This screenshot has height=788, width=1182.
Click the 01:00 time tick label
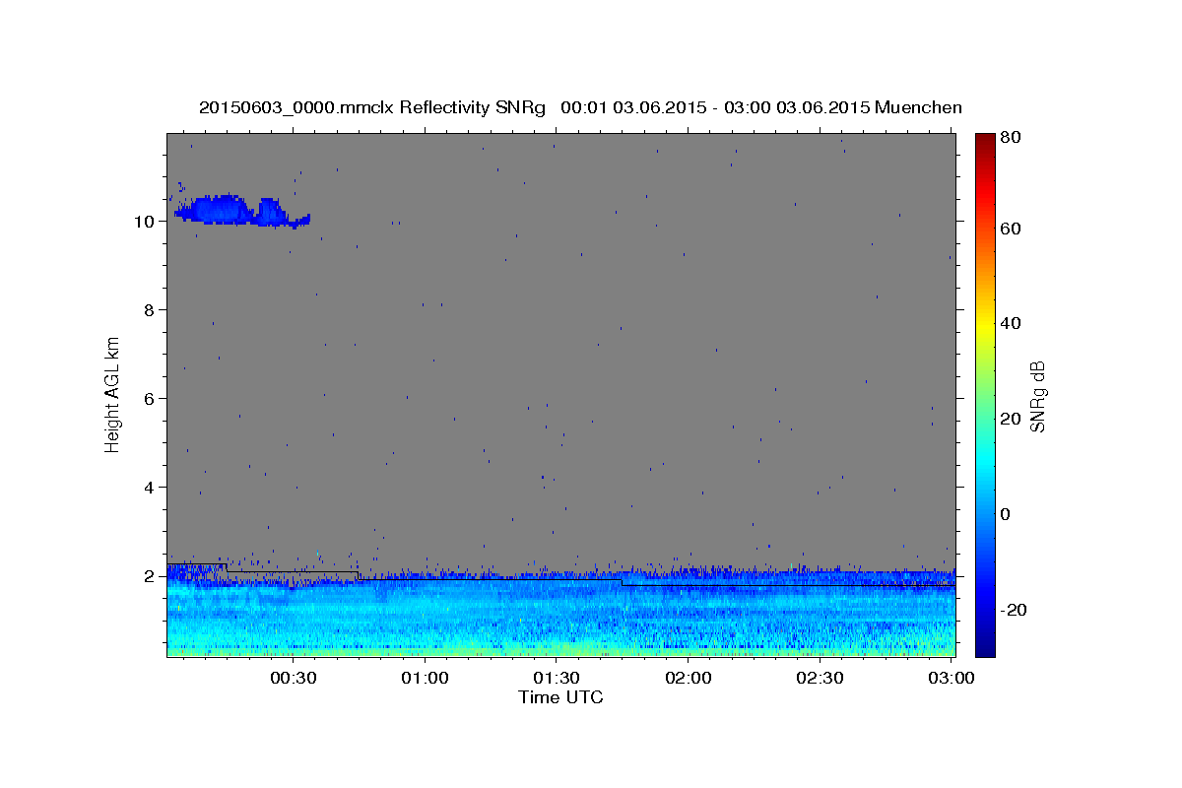[425, 678]
